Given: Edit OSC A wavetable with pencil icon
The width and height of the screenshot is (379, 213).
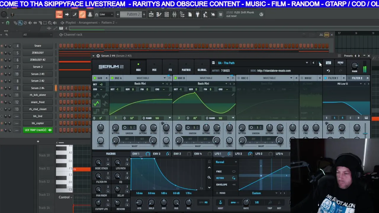Looking at the screenshot, I should (169, 95).
